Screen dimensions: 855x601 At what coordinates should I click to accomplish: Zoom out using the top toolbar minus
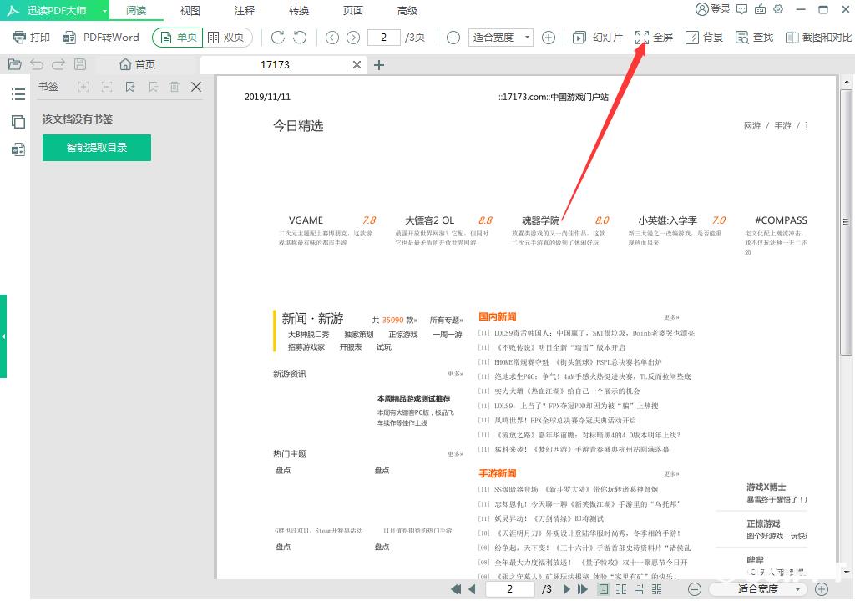[x=453, y=37]
